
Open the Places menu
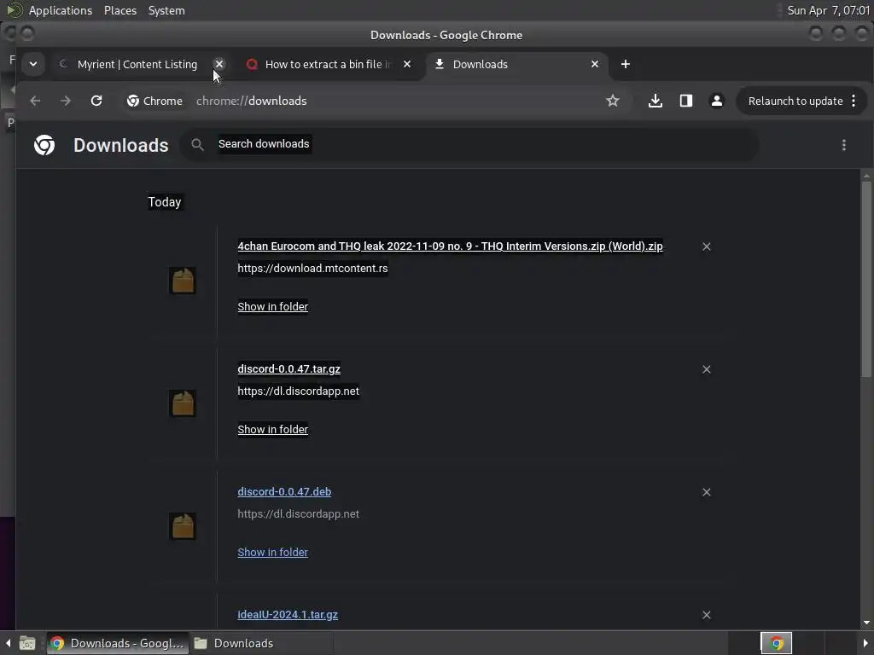120,10
